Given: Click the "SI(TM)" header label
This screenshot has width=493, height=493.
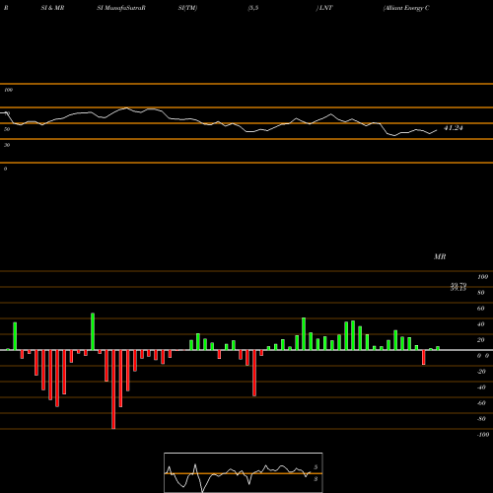Looking at the screenshot, I should pyautogui.click(x=187, y=8).
